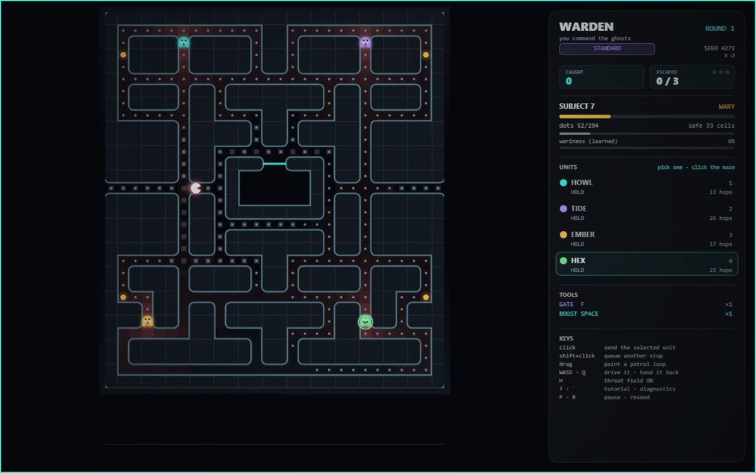Click the ROUND 1 label

[720, 28]
